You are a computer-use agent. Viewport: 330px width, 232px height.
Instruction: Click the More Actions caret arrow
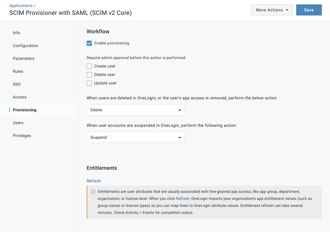[287, 10]
